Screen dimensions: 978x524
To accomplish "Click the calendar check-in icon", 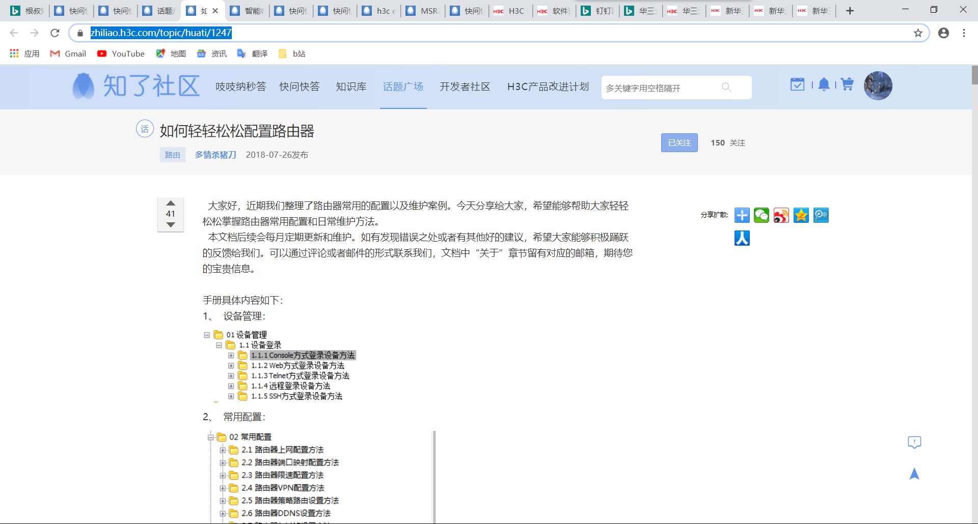I will click(x=797, y=84).
